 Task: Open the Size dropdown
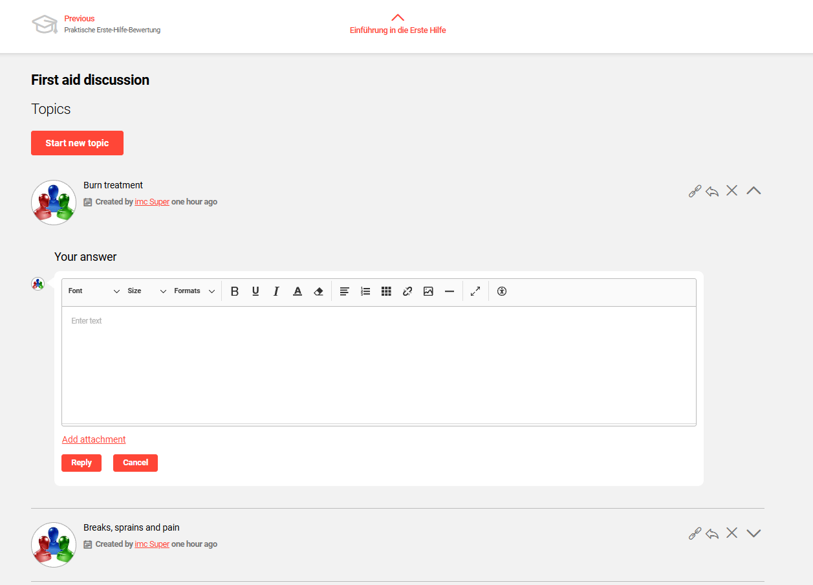pos(147,291)
